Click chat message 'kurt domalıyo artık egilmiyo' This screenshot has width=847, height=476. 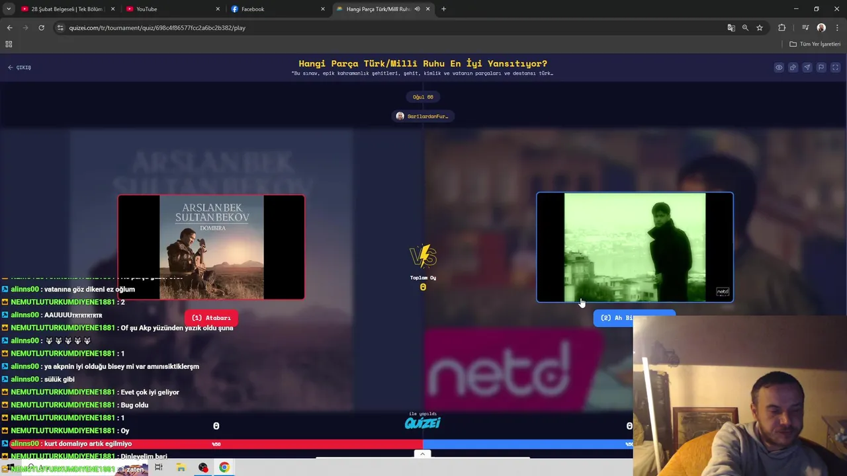pyautogui.click(x=87, y=444)
